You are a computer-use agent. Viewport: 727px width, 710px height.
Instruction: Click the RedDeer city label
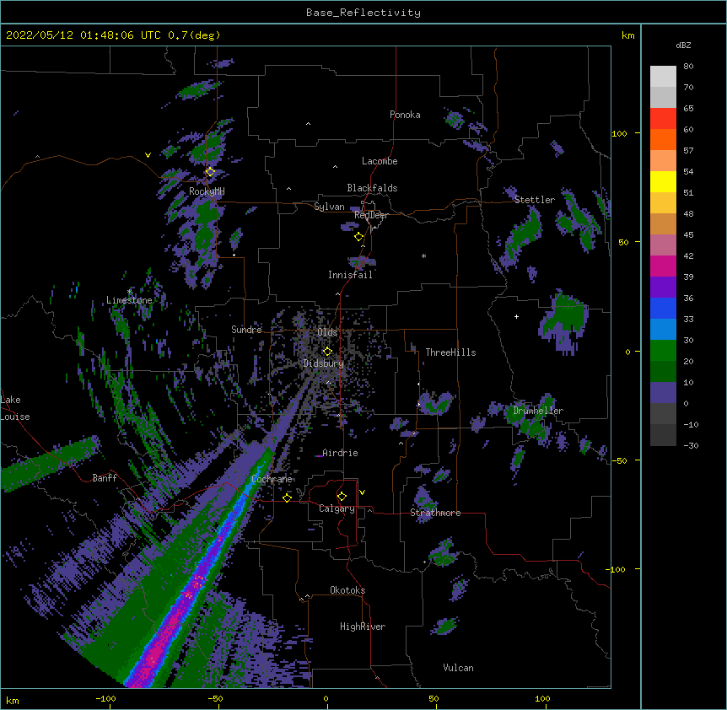371,215
